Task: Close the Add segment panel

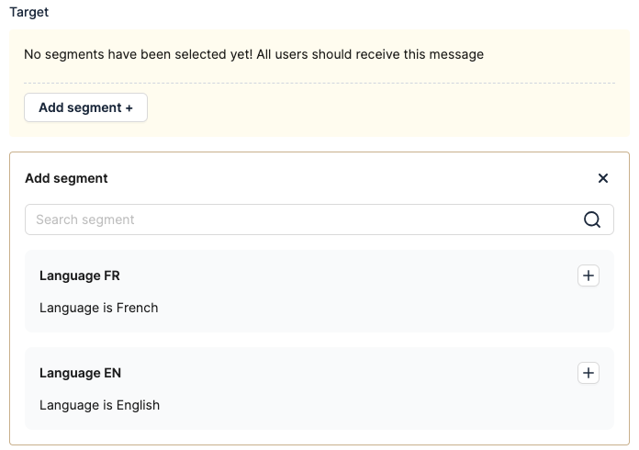Action: [x=603, y=178]
